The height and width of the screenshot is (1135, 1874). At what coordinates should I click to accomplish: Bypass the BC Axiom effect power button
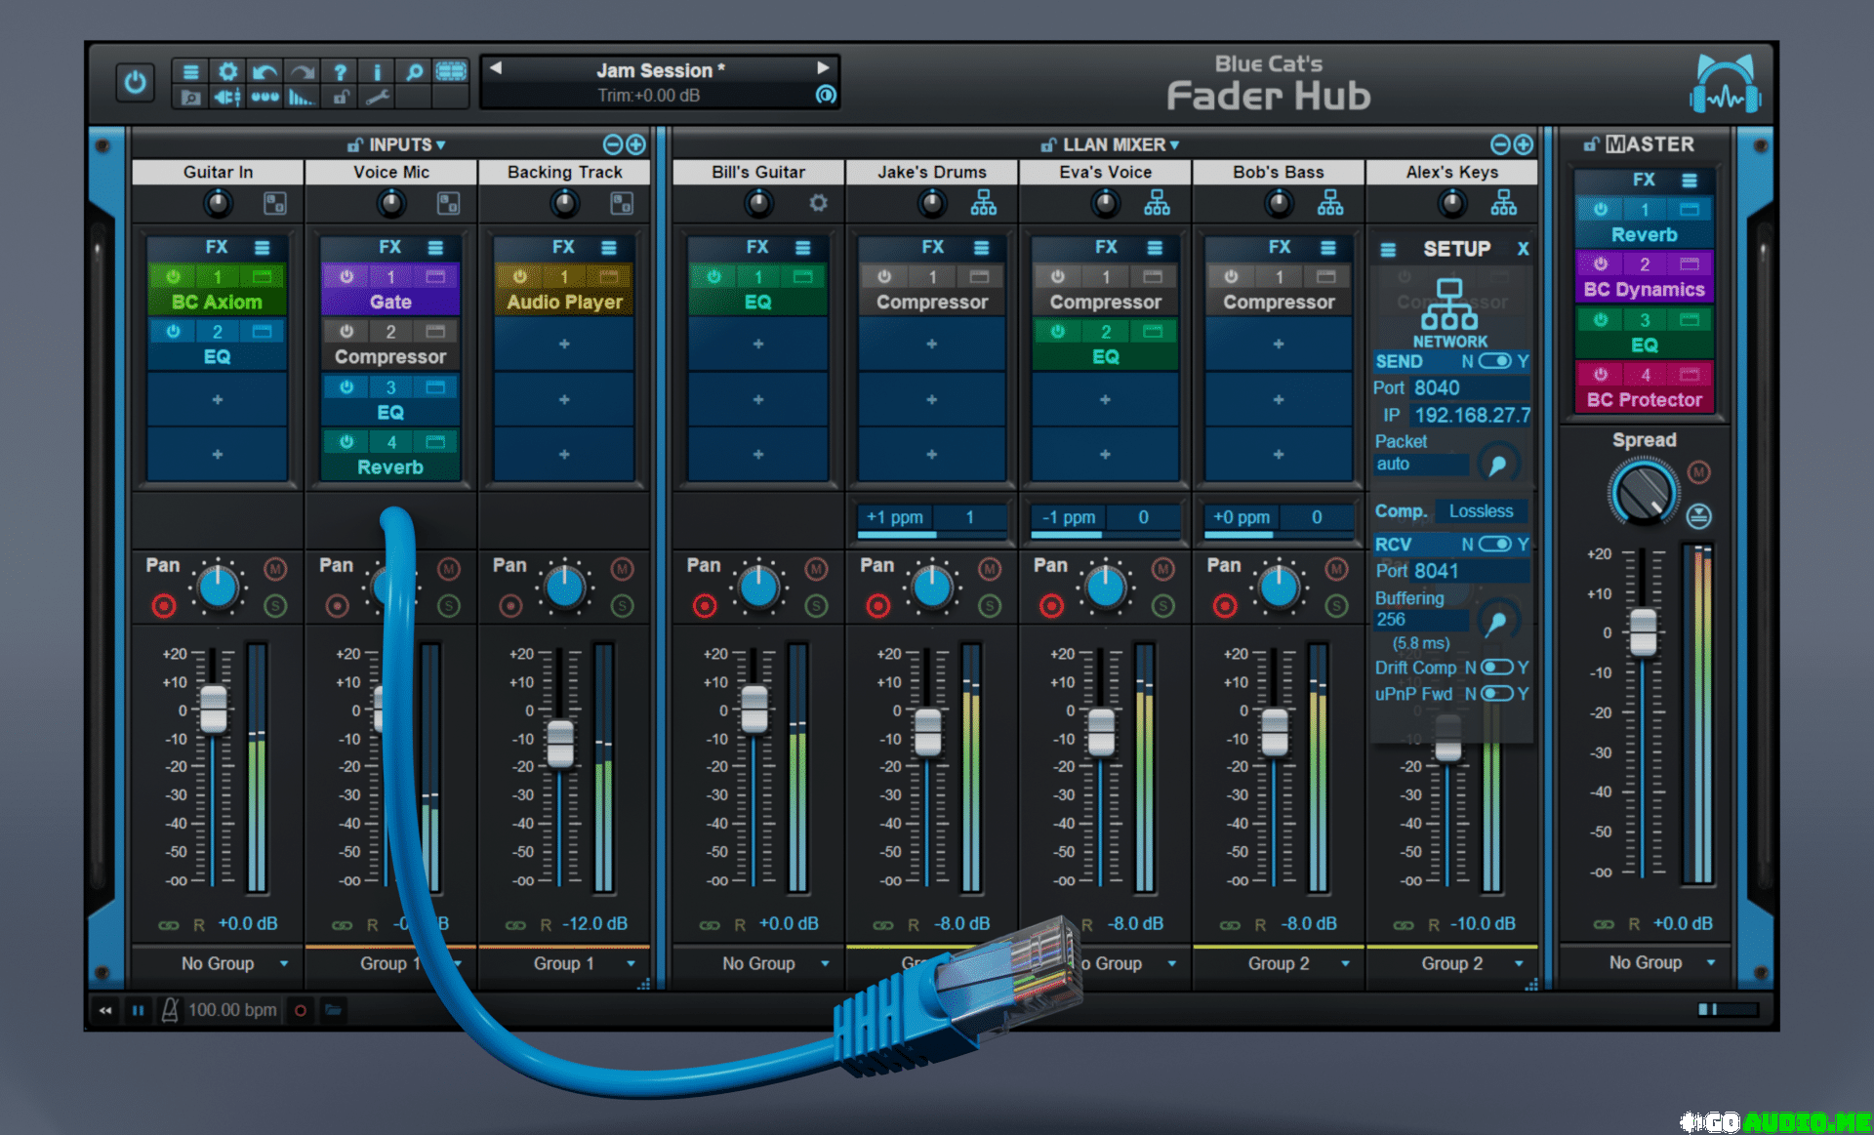(173, 276)
